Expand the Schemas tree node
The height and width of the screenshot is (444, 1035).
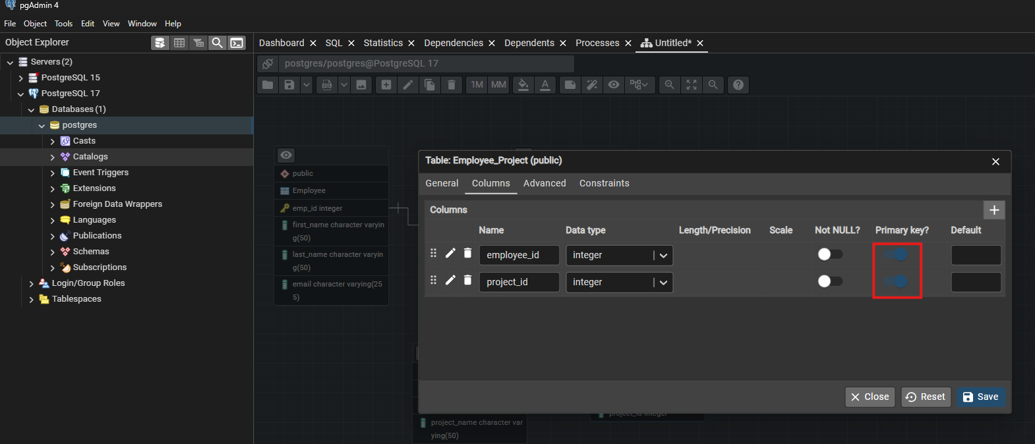(53, 252)
